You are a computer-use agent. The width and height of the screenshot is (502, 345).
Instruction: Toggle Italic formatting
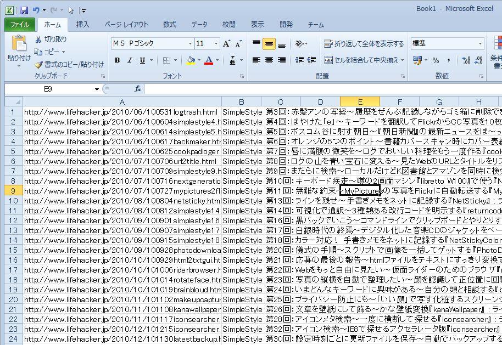(130, 60)
